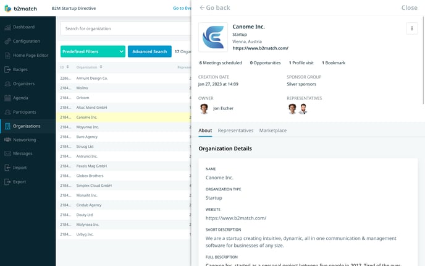Click owner Jon Escher's avatar

pyautogui.click(x=204, y=109)
